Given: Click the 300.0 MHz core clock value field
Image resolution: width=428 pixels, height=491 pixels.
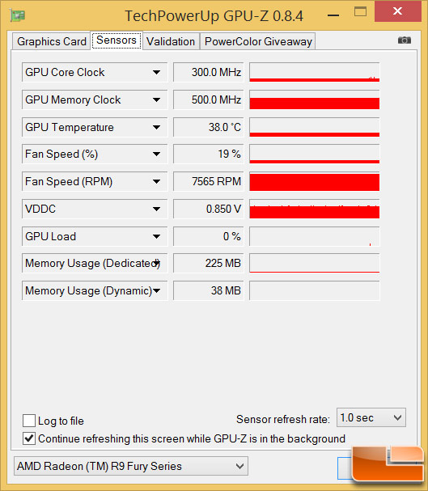Looking at the screenshot, I should pos(208,72).
